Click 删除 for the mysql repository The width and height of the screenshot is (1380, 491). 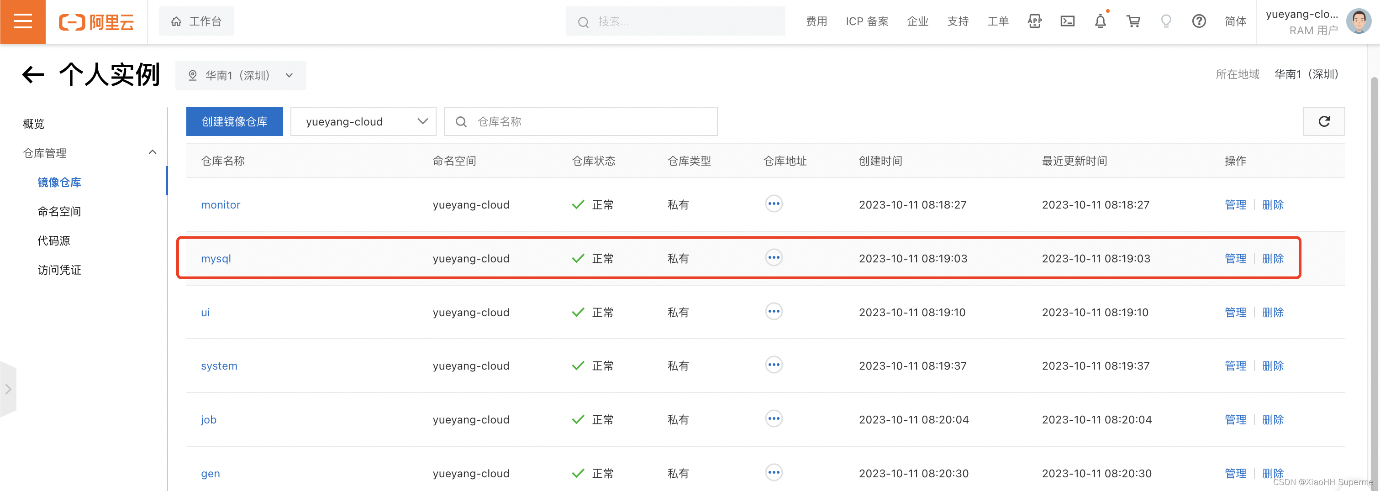click(1273, 258)
